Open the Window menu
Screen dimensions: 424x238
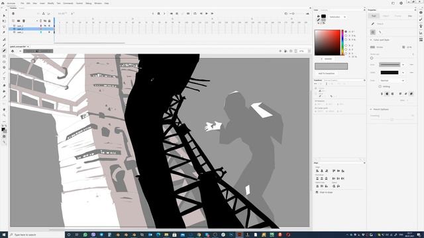coord(98,3)
